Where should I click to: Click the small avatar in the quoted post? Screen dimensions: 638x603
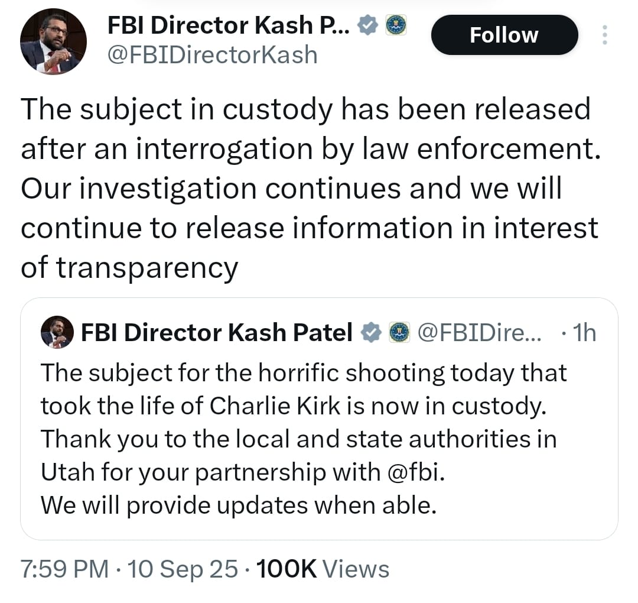tap(57, 332)
